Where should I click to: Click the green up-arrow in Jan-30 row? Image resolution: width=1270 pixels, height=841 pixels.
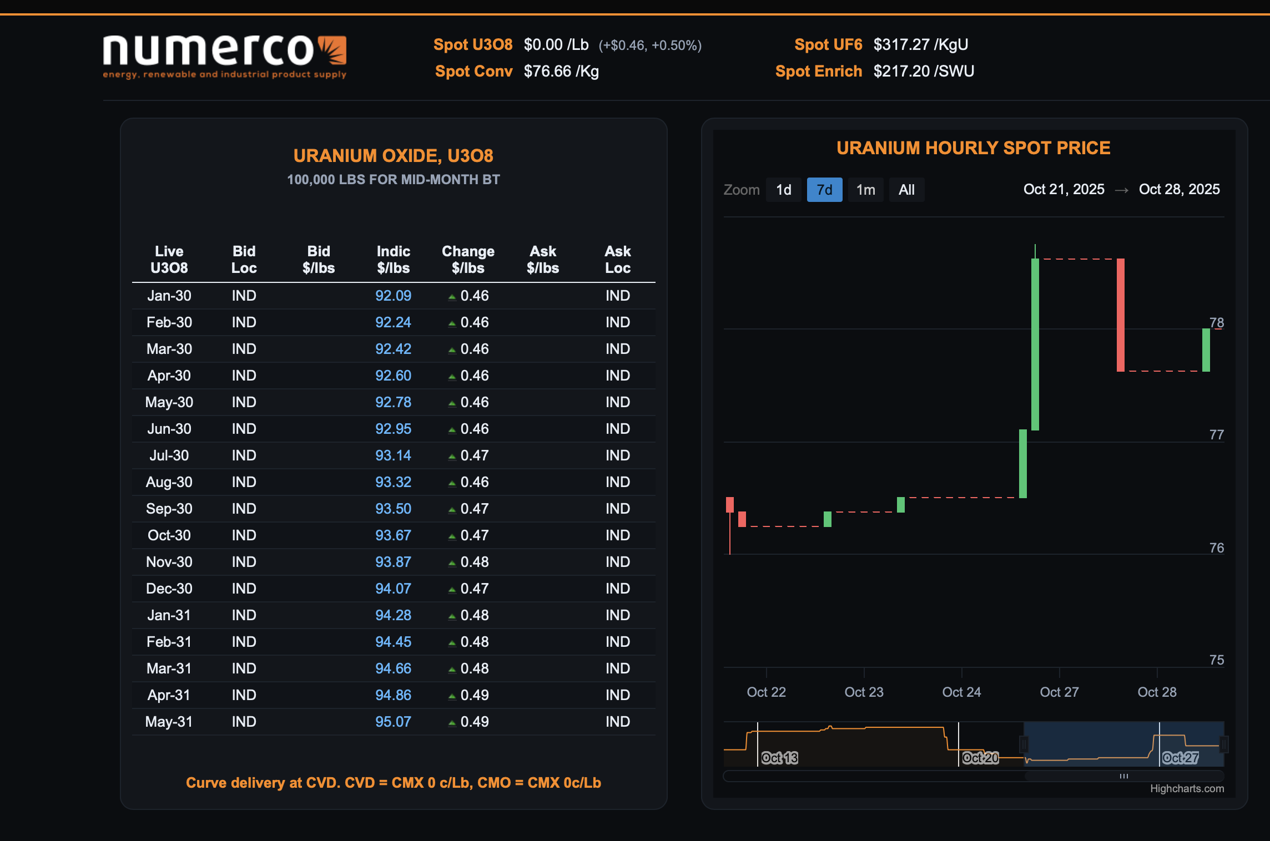pos(452,297)
